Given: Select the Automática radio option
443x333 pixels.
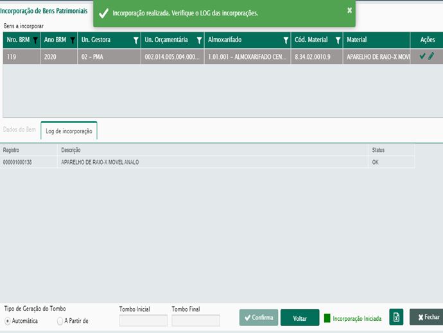Looking at the screenshot, I should click(8, 321).
